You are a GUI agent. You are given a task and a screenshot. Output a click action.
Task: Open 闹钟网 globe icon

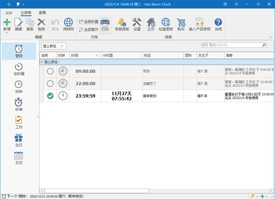coord(68,22)
